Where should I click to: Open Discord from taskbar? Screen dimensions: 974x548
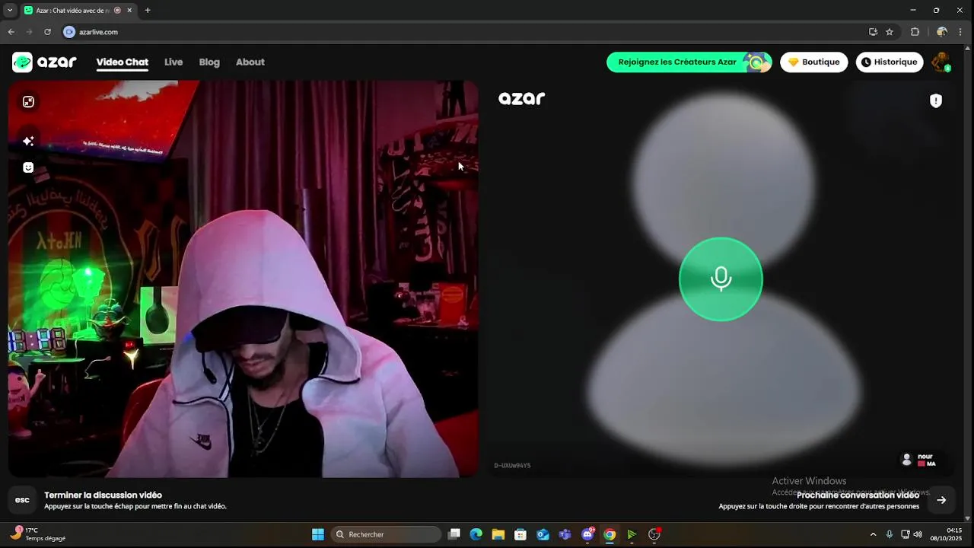pos(587,534)
